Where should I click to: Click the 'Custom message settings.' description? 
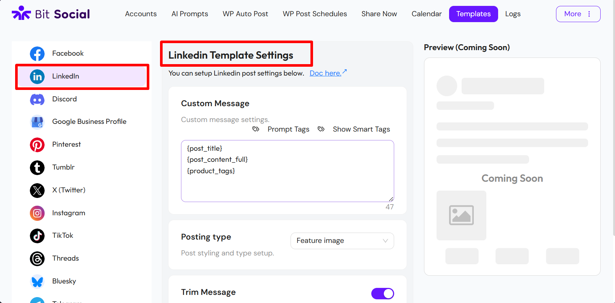(x=225, y=120)
